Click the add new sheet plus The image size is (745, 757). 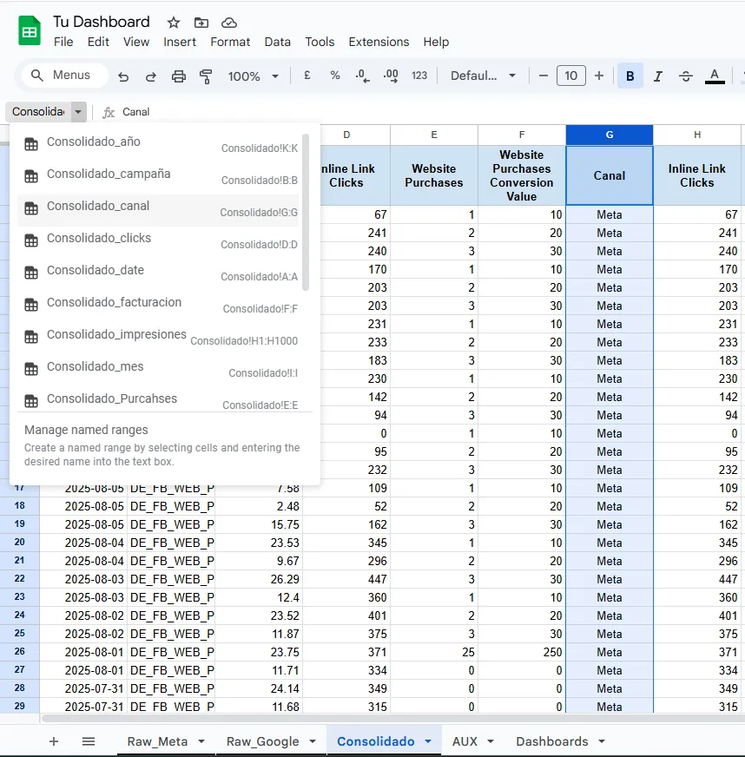pos(54,741)
